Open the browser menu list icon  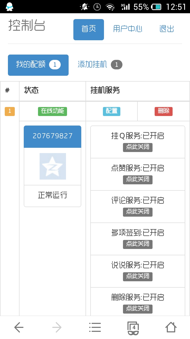[95, 328]
